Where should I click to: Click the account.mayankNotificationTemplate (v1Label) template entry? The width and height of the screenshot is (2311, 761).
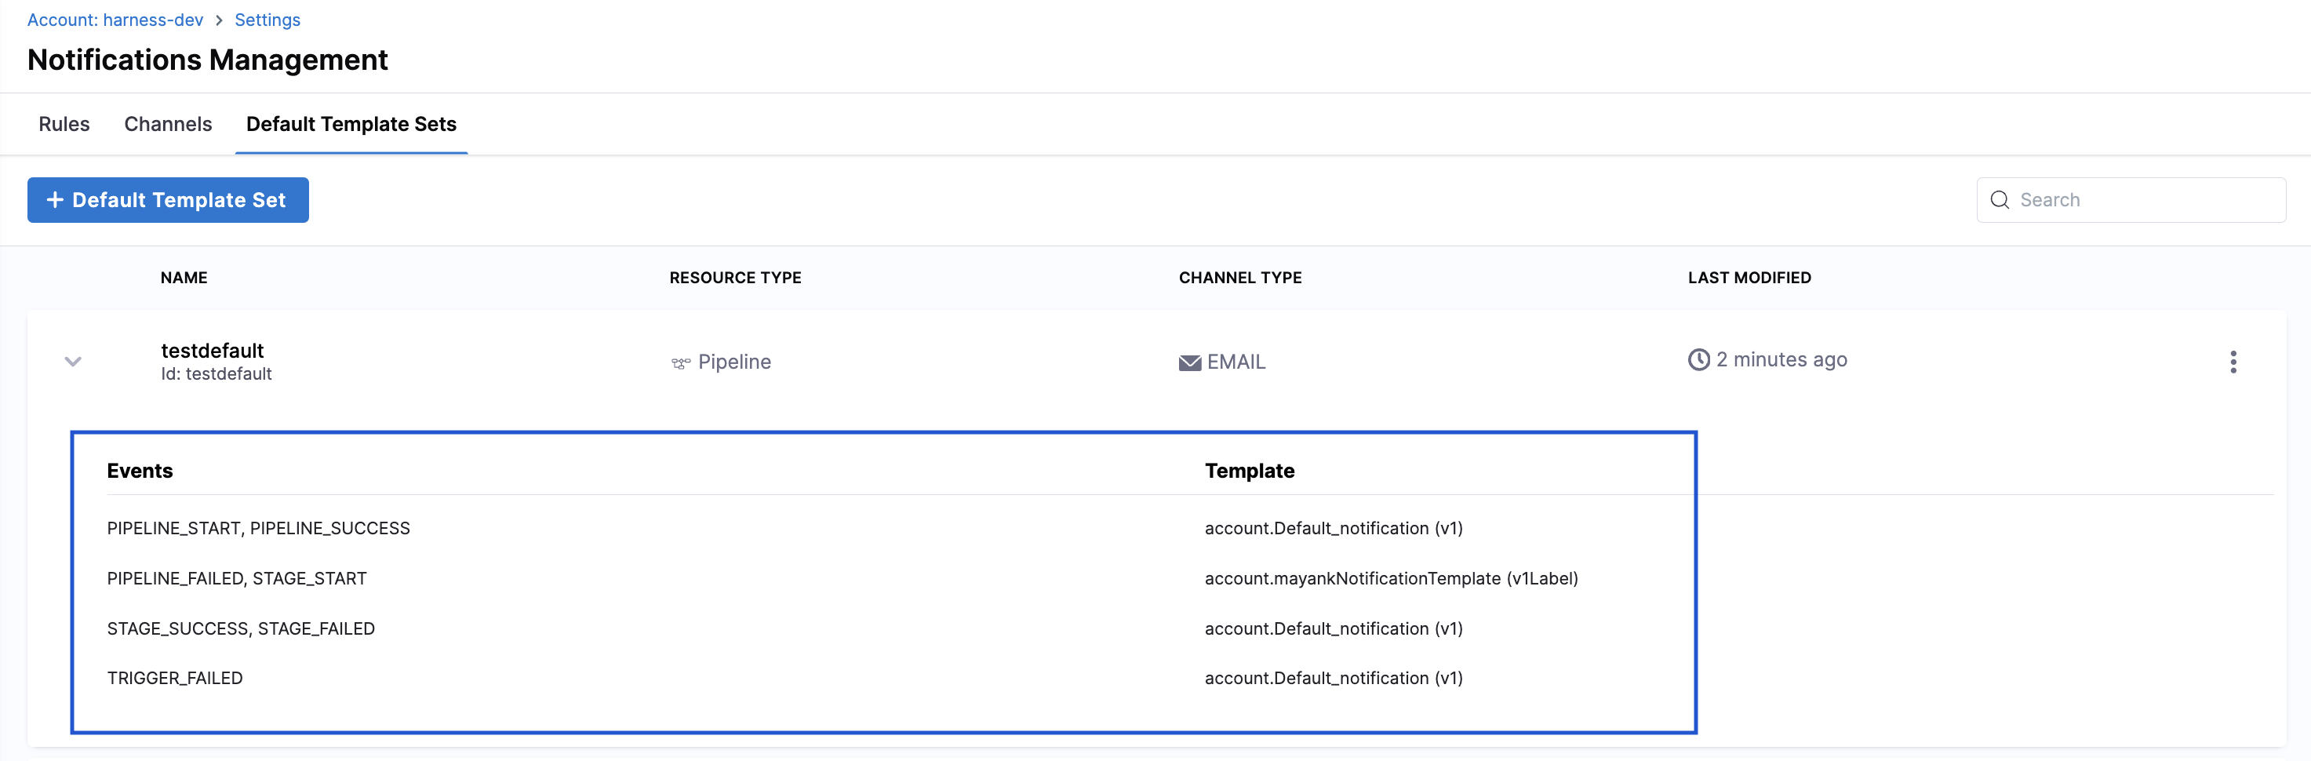(1391, 579)
